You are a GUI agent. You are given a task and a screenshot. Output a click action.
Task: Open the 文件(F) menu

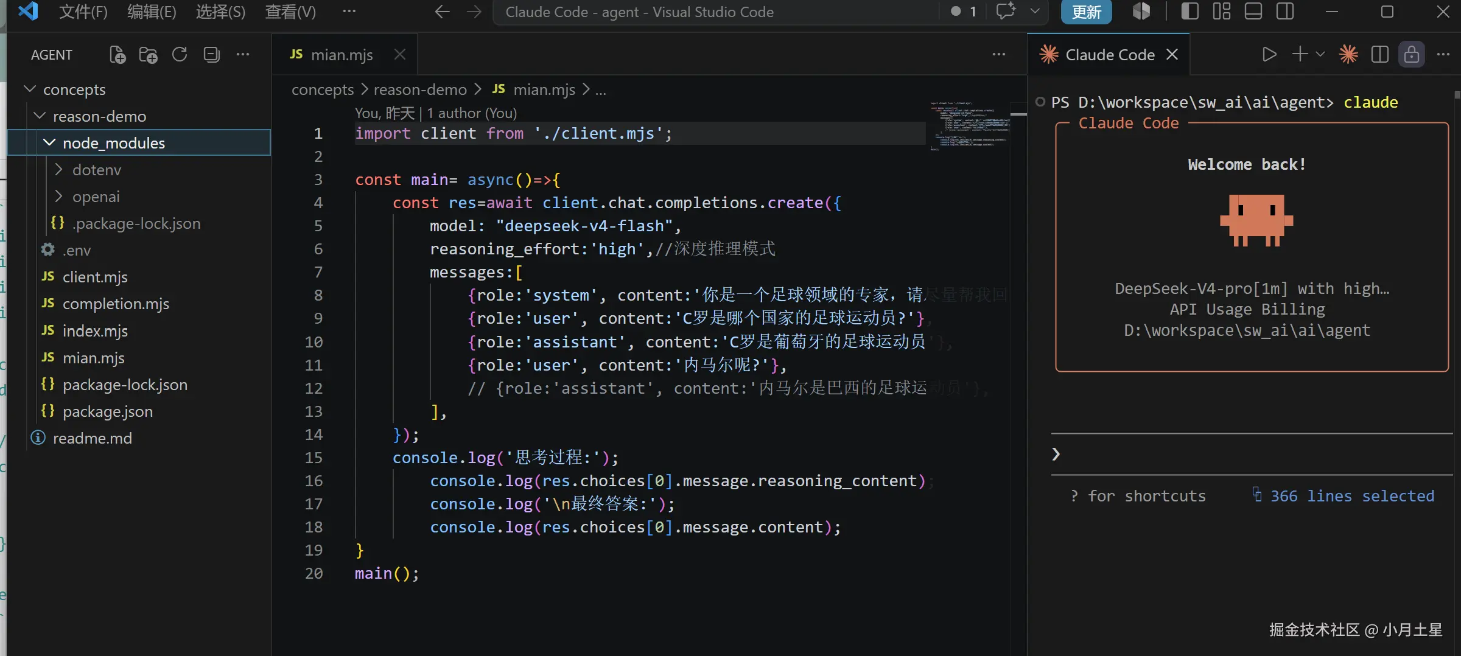click(x=83, y=12)
